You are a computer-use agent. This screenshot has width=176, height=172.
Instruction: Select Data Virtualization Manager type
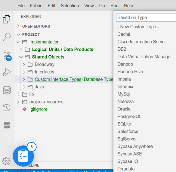point(145,57)
